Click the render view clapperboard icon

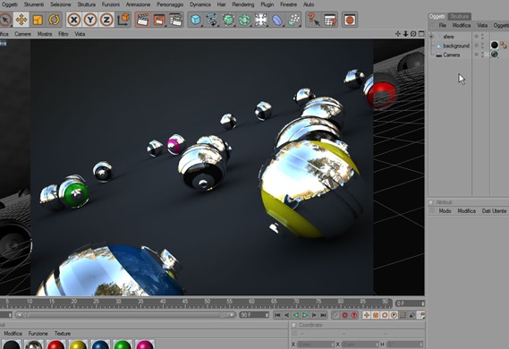(x=142, y=20)
